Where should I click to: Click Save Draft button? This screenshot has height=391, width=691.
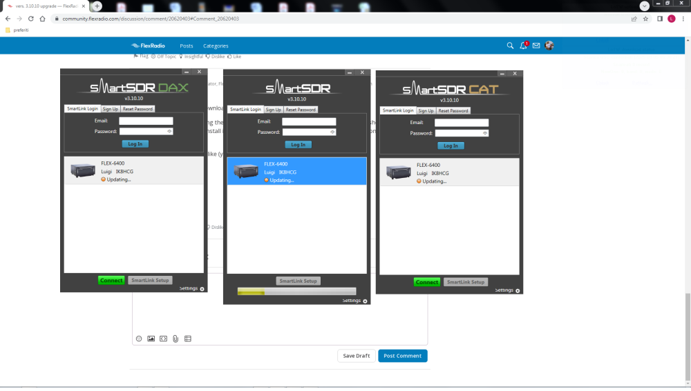coord(357,356)
